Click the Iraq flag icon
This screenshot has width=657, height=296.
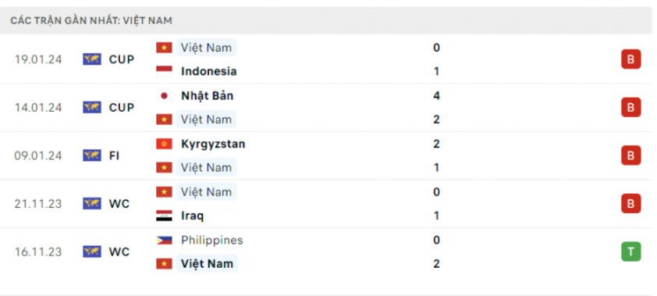point(164,216)
